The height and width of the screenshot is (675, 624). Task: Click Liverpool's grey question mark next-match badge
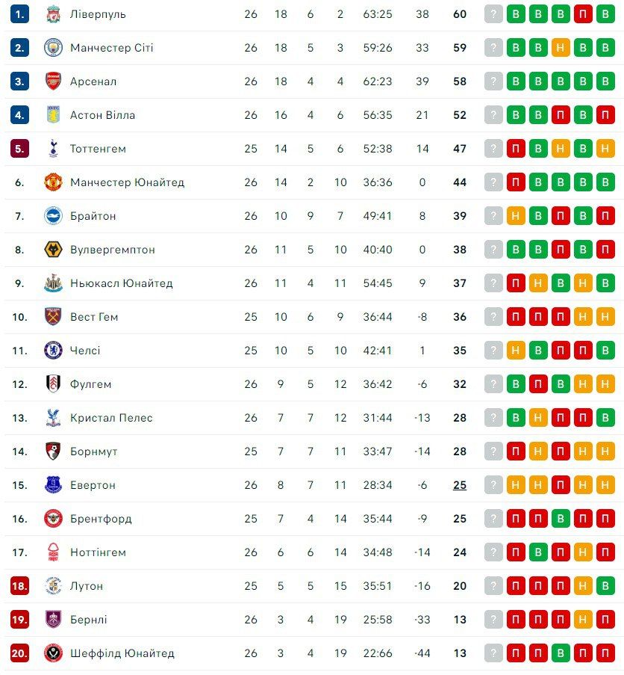pyautogui.click(x=493, y=14)
